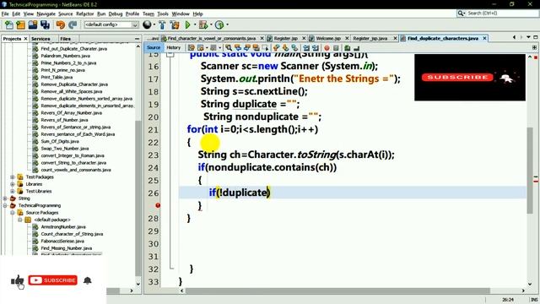This screenshot has height=304, width=540.
Task: Switch to Register.jsp editor tab
Action: click(x=286, y=38)
